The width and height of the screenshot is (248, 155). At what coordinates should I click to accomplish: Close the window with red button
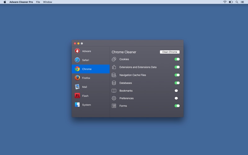pyautogui.click(x=75, y=43)
